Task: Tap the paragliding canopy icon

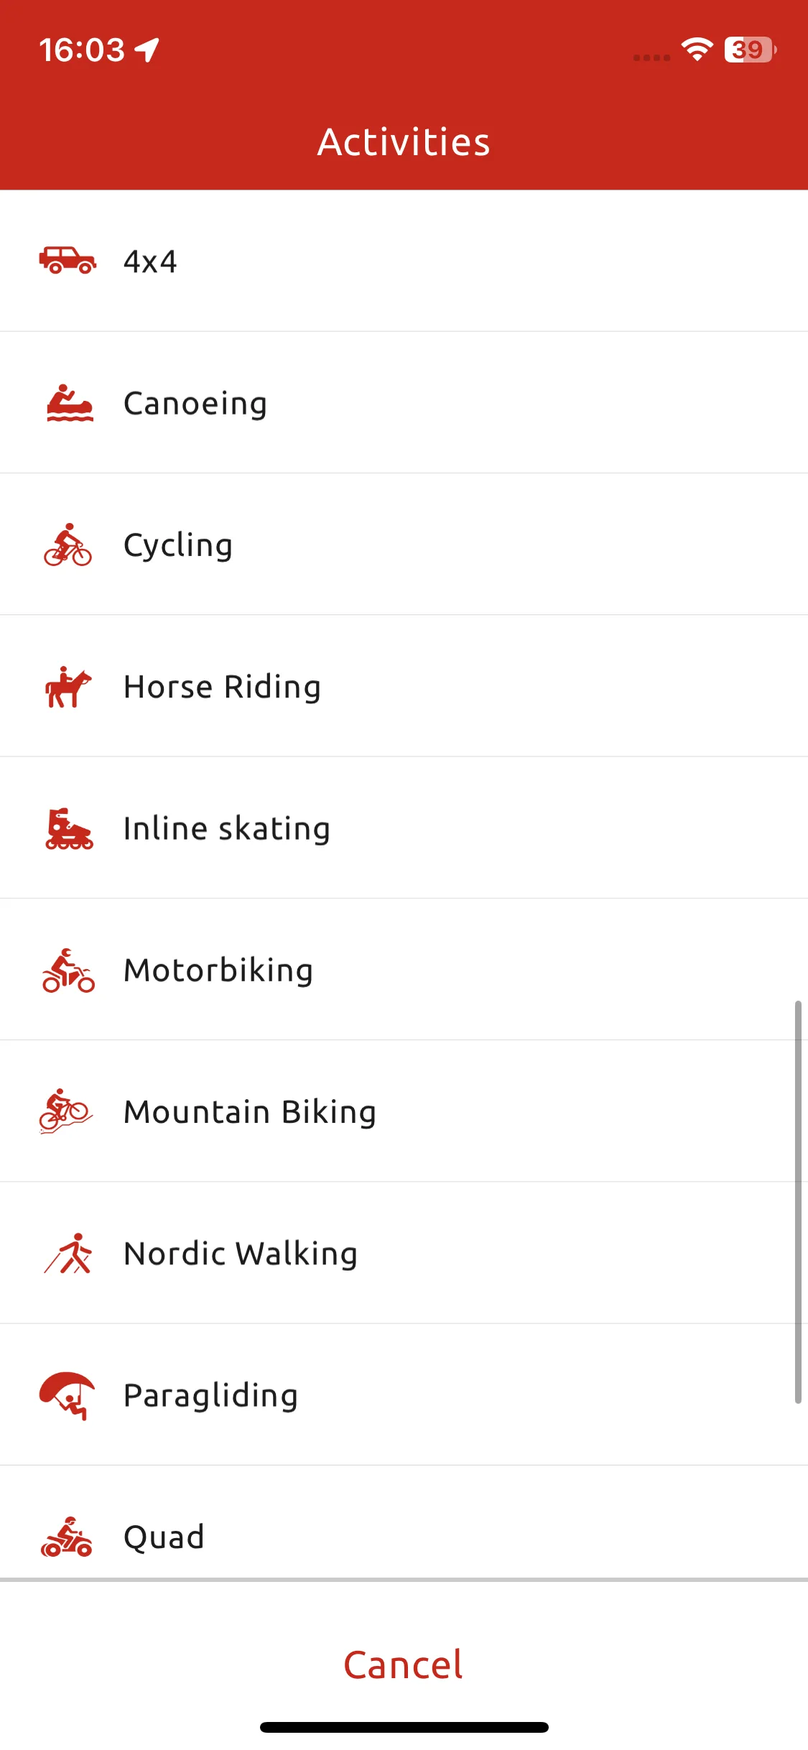Action: [67, 1395]
